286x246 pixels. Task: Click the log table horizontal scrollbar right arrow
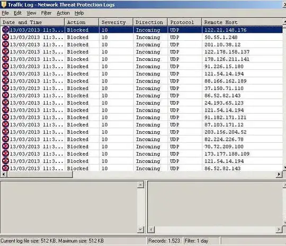(279, 175)
